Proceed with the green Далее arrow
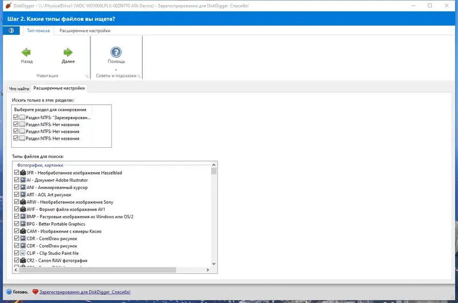 click(68, 52)
